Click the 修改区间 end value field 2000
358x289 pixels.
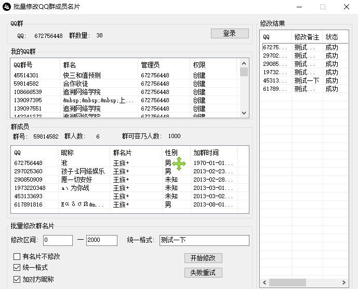tap(101, 240)
